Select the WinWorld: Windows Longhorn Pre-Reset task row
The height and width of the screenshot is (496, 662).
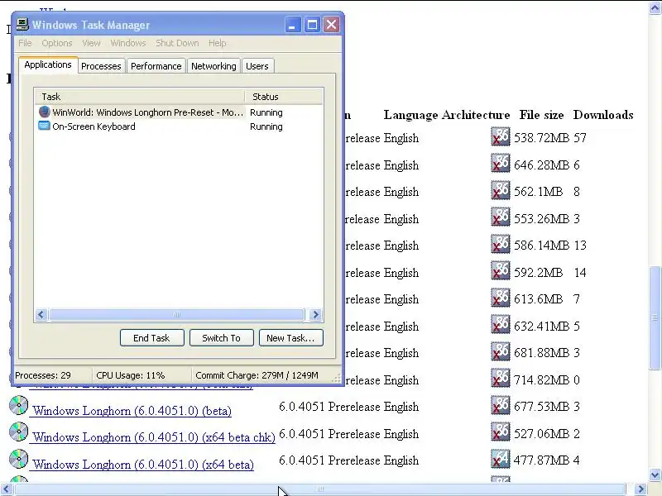[x=180, y=112]
